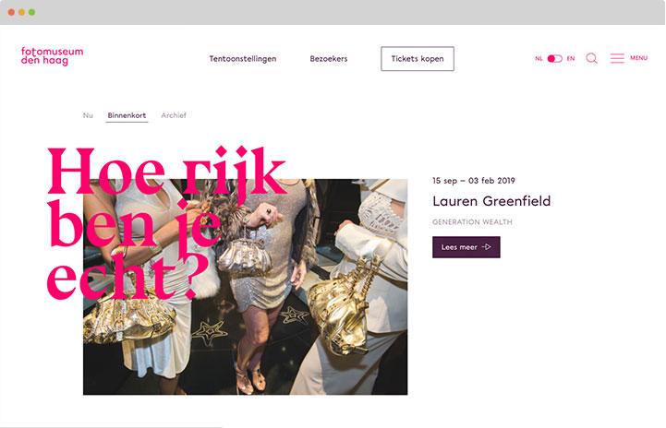Click the red window close dot

(x=11, y=12)
